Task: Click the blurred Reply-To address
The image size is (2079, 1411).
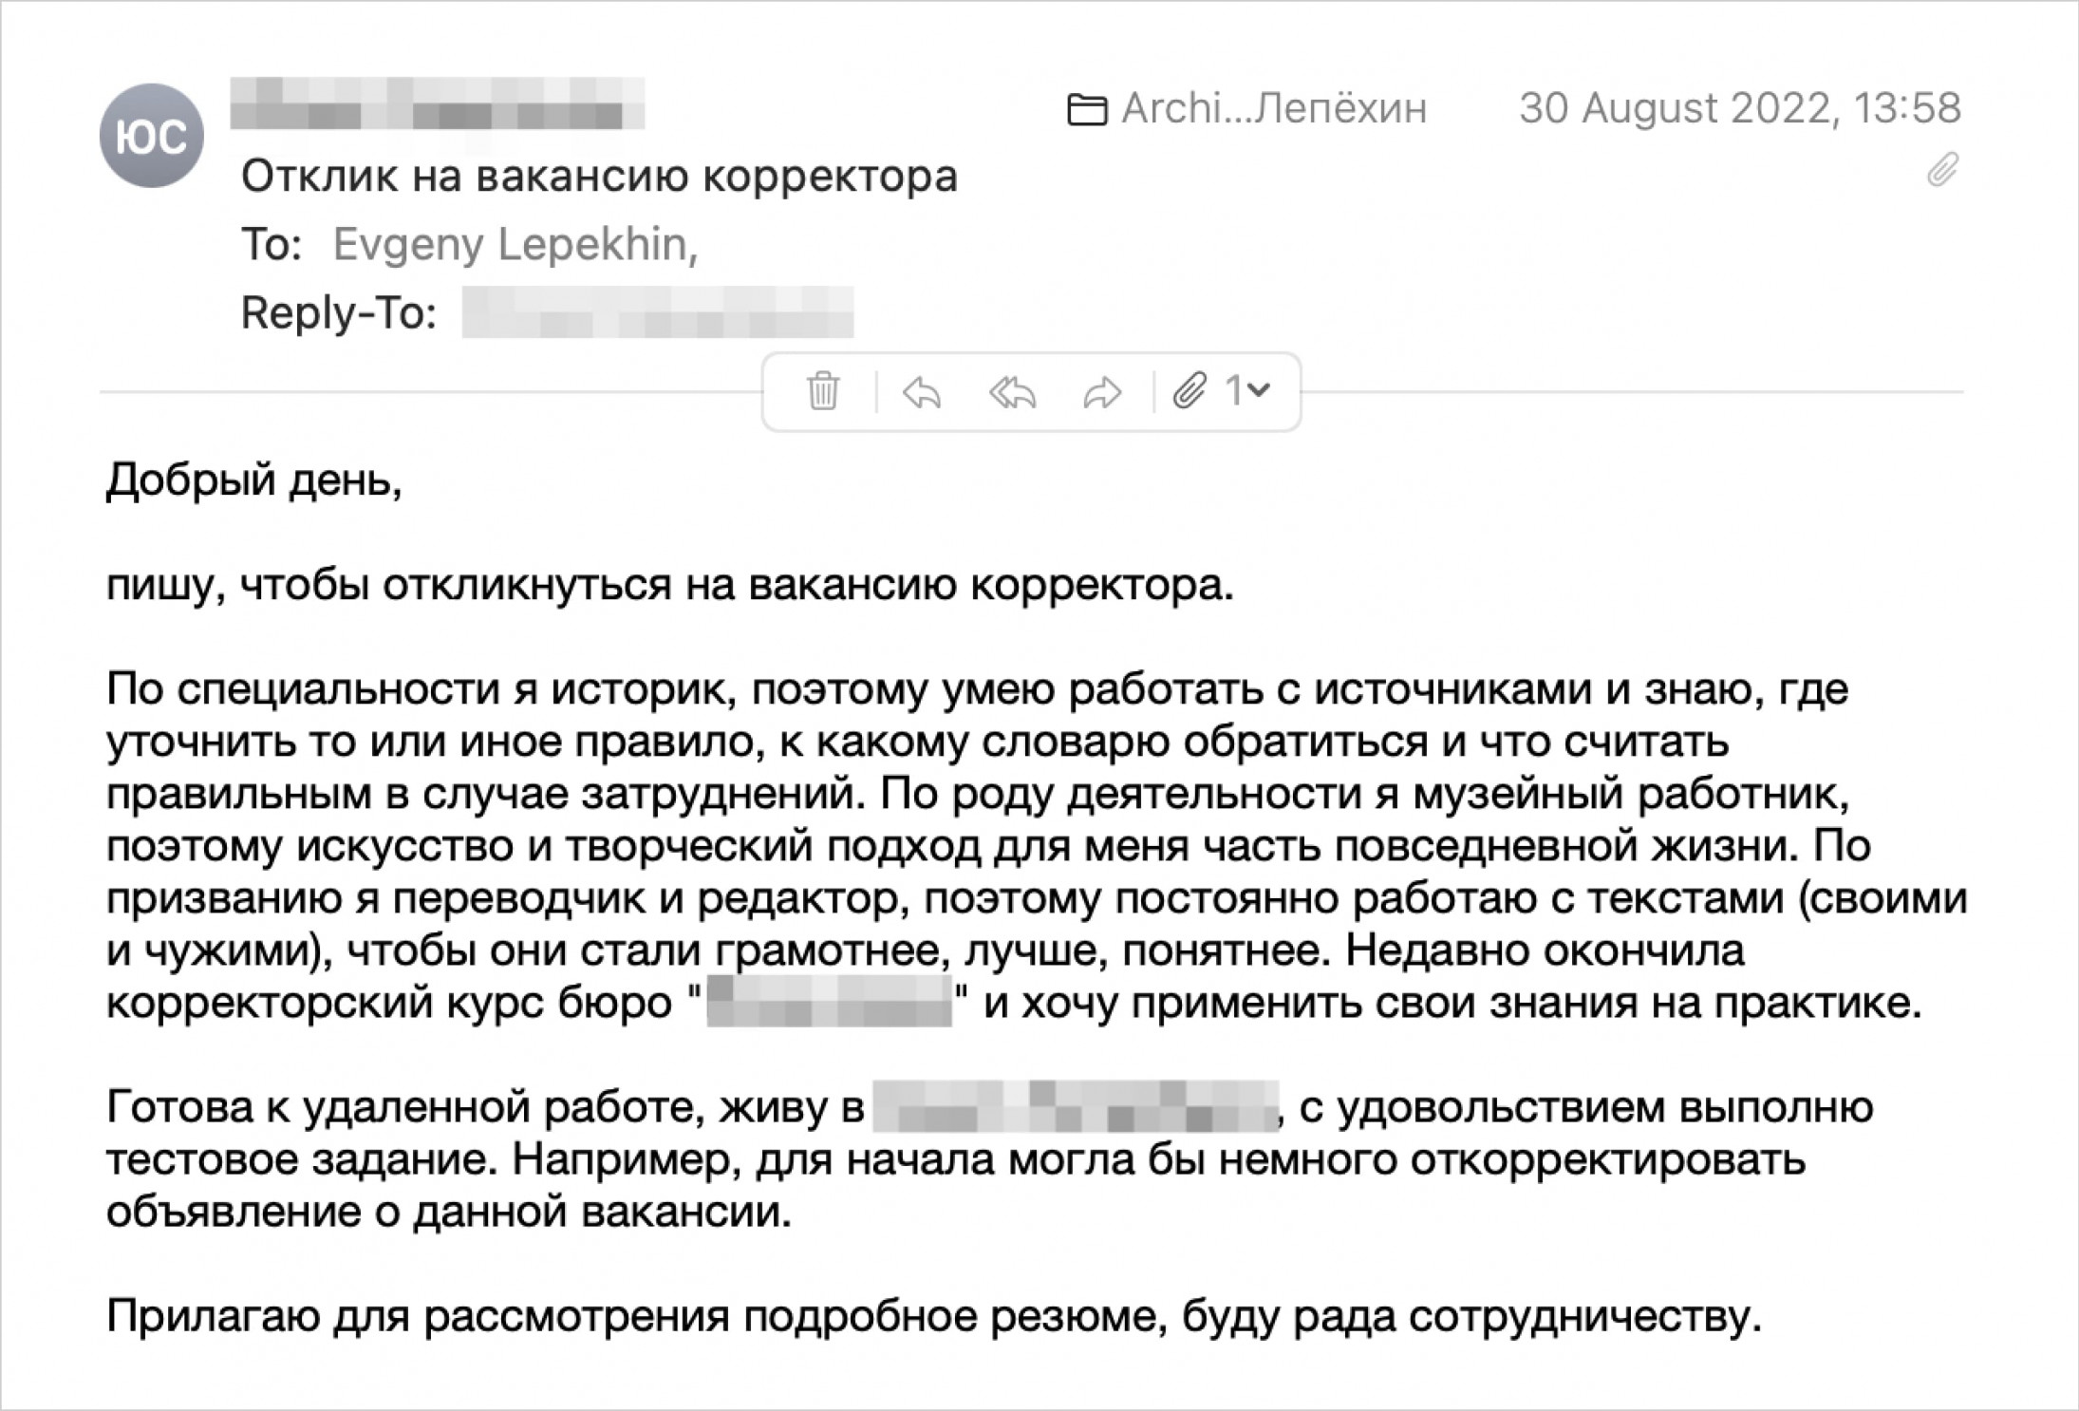Action: 657,312
